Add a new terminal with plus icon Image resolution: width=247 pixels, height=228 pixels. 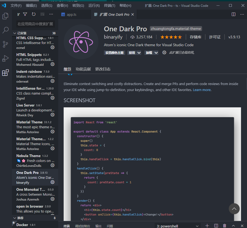207,226
